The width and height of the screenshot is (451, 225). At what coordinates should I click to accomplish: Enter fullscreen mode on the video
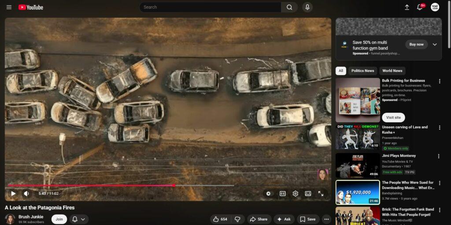321,193
